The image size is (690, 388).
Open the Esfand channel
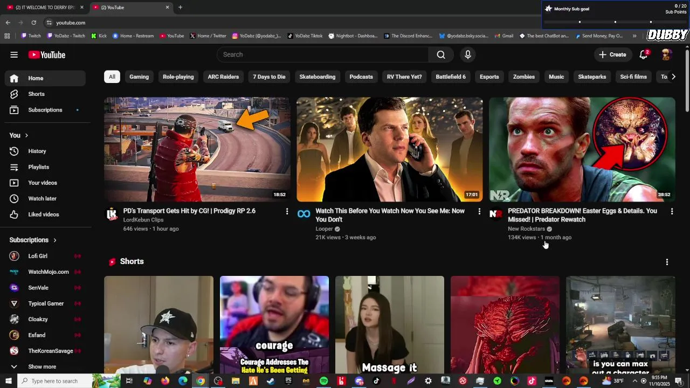(45, 335)
